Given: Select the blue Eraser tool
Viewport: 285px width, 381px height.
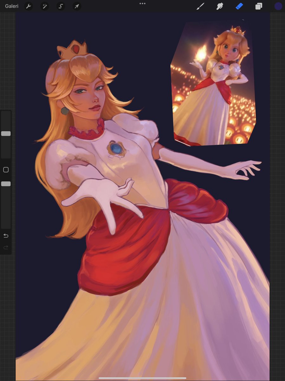Looking at the screenshot, I should tap(239, 6).
